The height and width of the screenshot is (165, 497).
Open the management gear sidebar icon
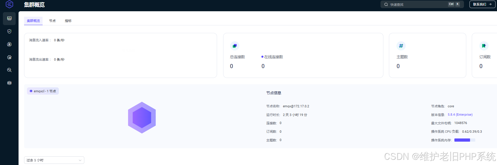click(9, 57)
